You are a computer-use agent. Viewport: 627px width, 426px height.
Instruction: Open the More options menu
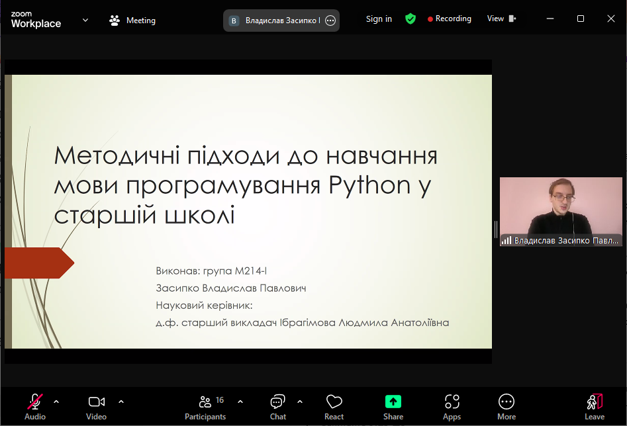click(x=506, y=406)
